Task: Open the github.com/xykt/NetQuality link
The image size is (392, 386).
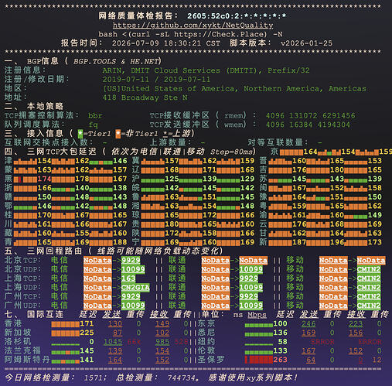Action: click(193, 26)
